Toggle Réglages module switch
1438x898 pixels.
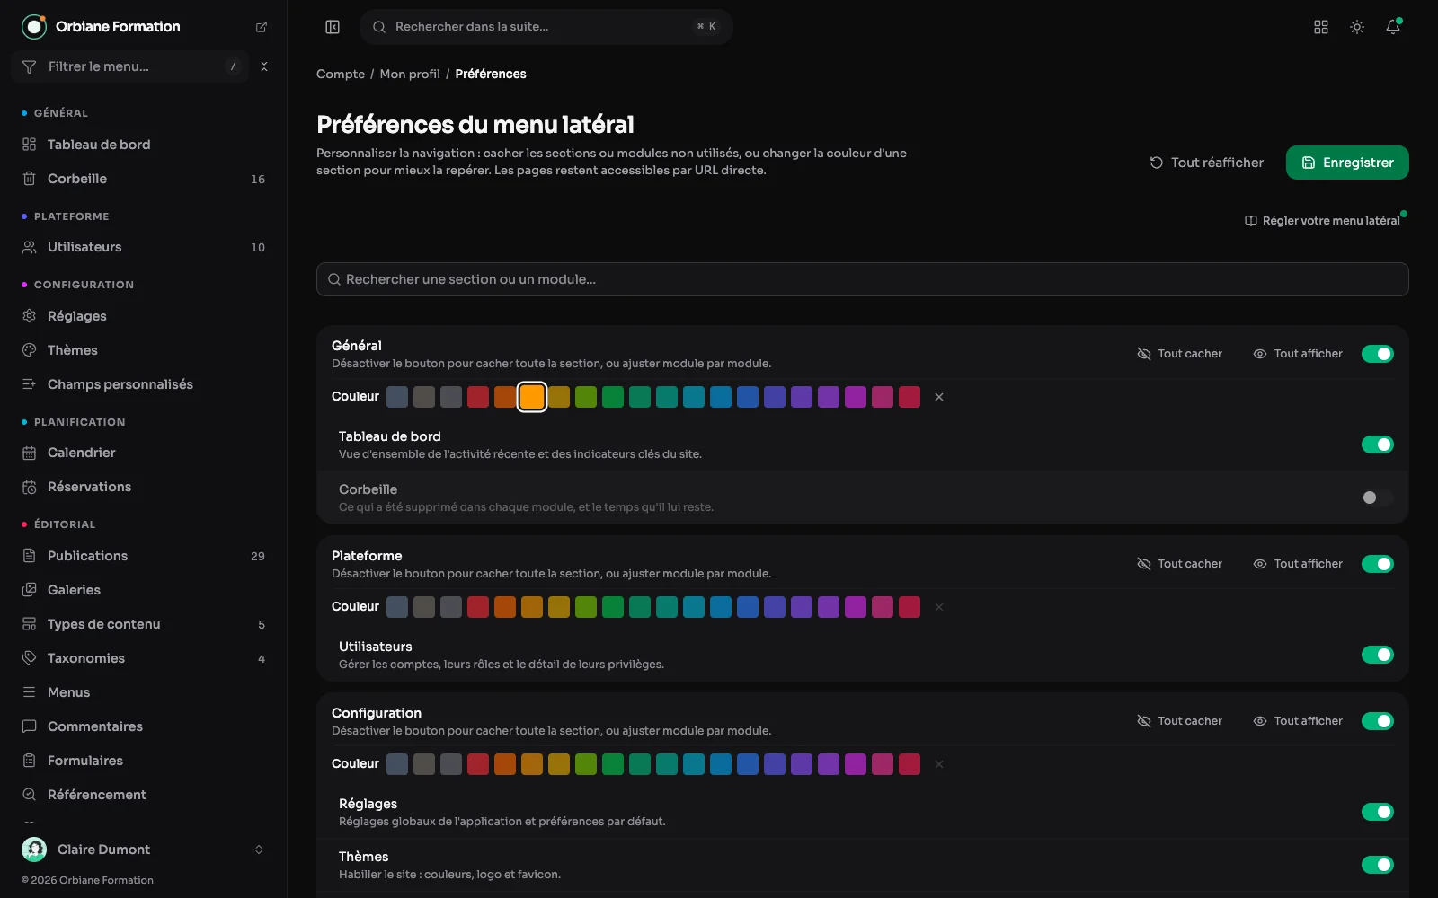click(1378, 812)
